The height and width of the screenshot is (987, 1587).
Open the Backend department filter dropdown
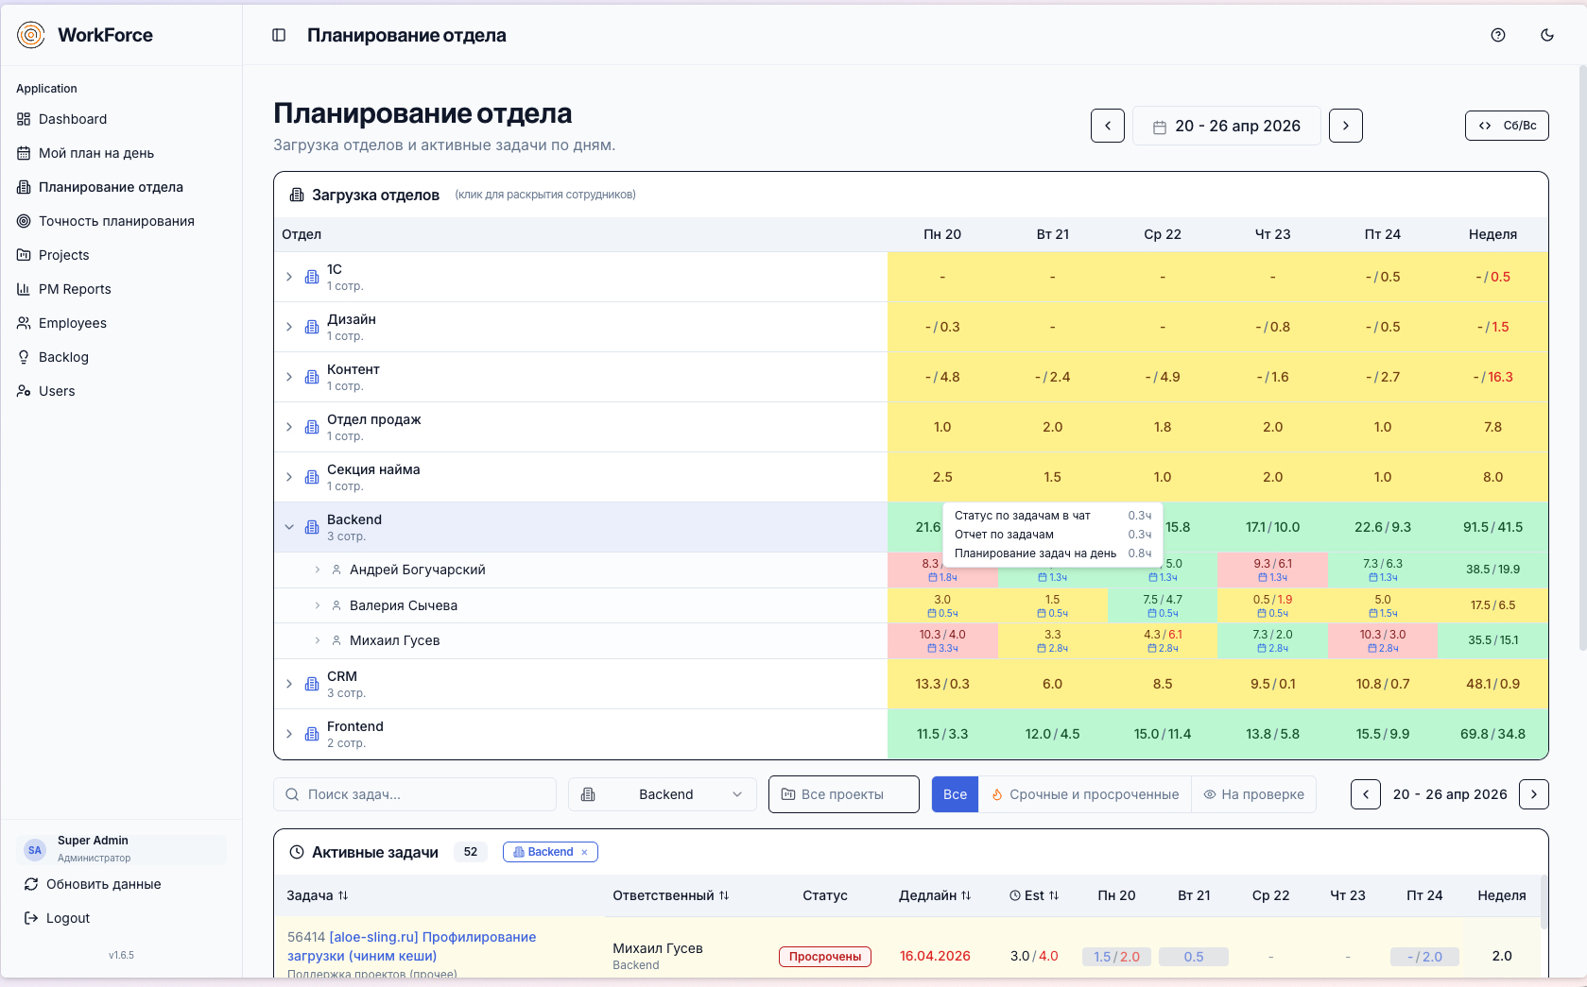[x=662, y=794]
